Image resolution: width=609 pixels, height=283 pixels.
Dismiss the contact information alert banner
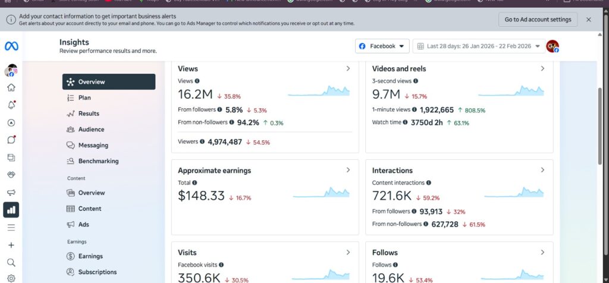coord(589,20)
